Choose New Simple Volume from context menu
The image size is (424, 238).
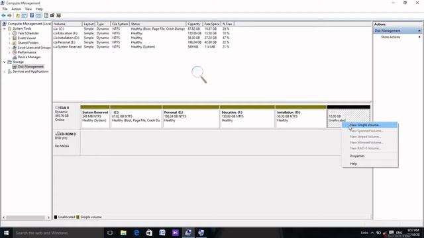tap(370, 125)
